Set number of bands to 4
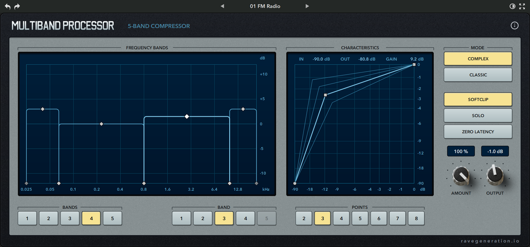The image size is (530, 247). tap(91, 218)
